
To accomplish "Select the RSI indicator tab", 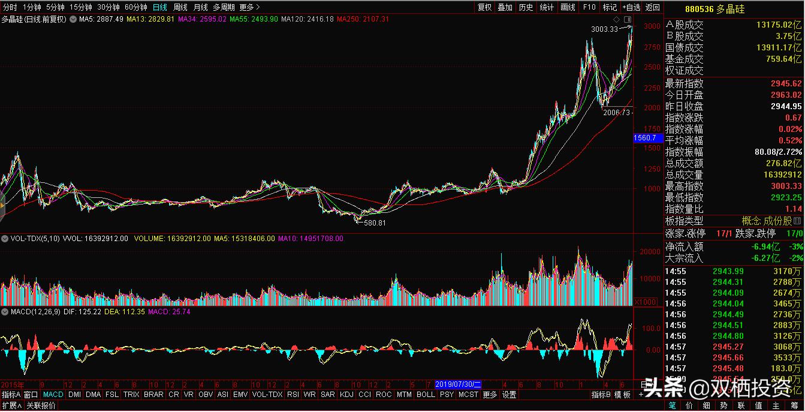I will pos(293,395).
